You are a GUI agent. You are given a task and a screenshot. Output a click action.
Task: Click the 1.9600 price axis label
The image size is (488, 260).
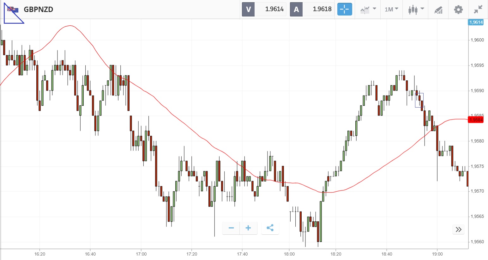(477, 40)
